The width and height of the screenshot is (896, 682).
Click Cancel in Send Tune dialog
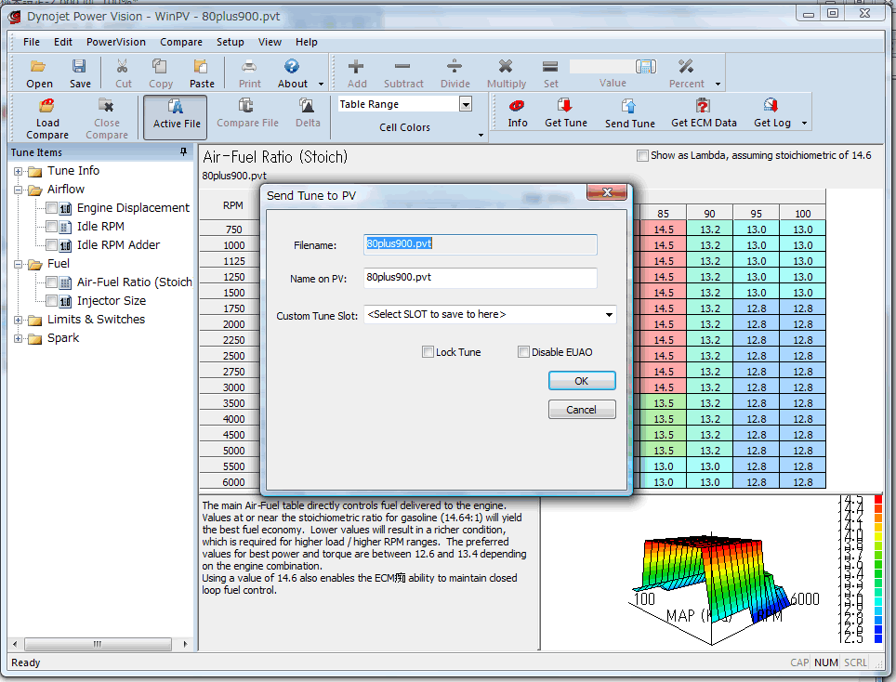coord(582,409)
